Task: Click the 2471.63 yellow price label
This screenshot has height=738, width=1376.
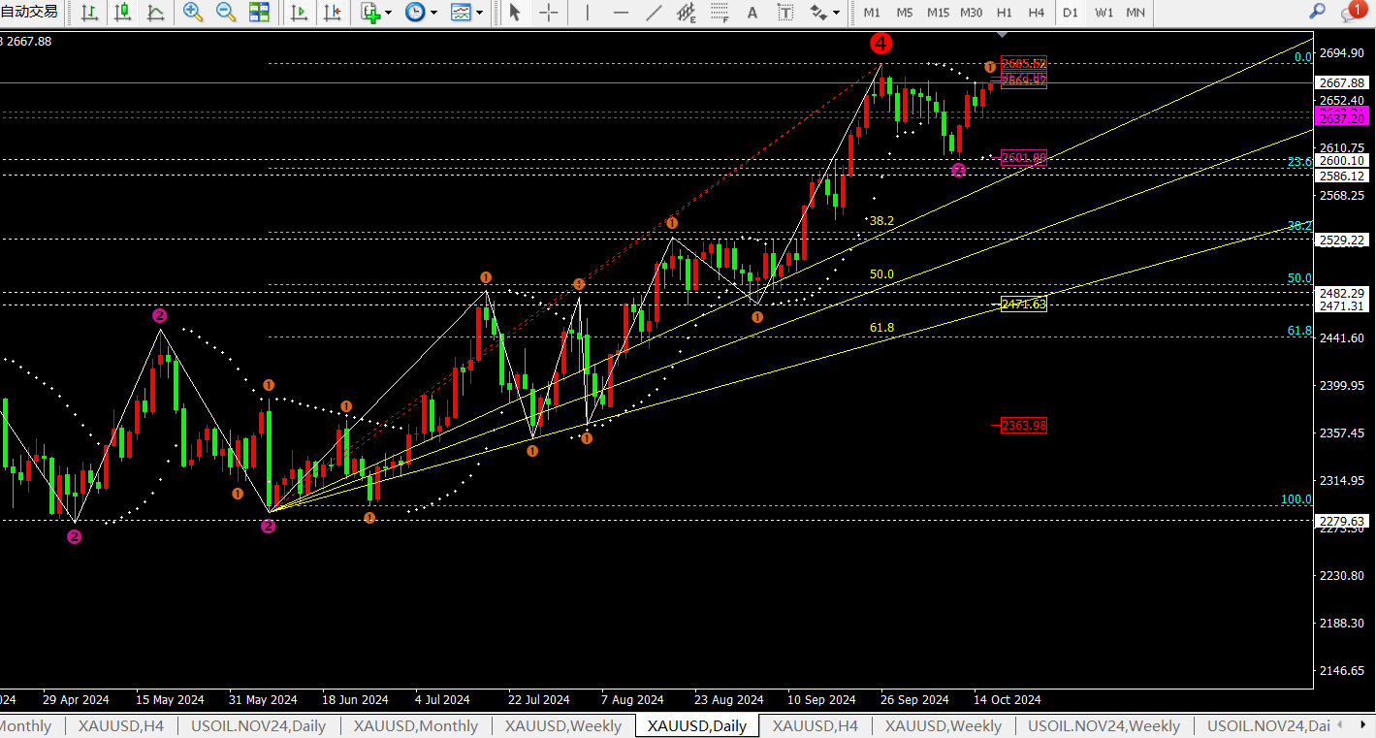Action: pos(1024,304)
